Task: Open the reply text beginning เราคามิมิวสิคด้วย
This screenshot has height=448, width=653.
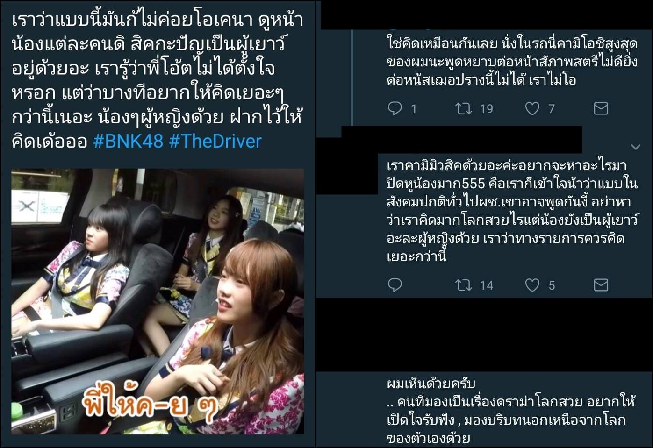Action: [x=512, y=209]
